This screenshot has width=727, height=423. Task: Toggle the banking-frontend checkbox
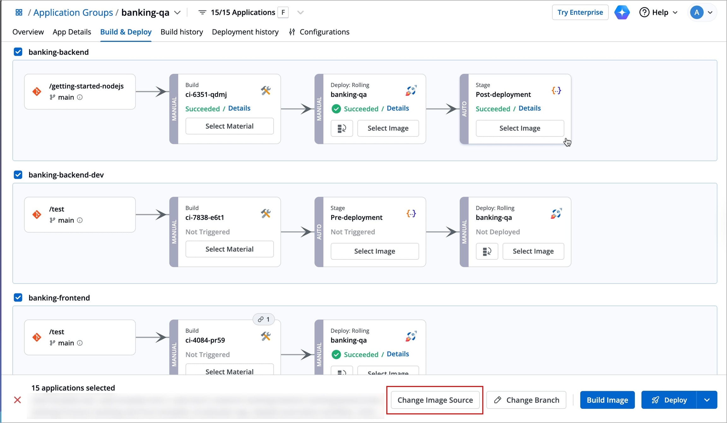tap(18, 298)
